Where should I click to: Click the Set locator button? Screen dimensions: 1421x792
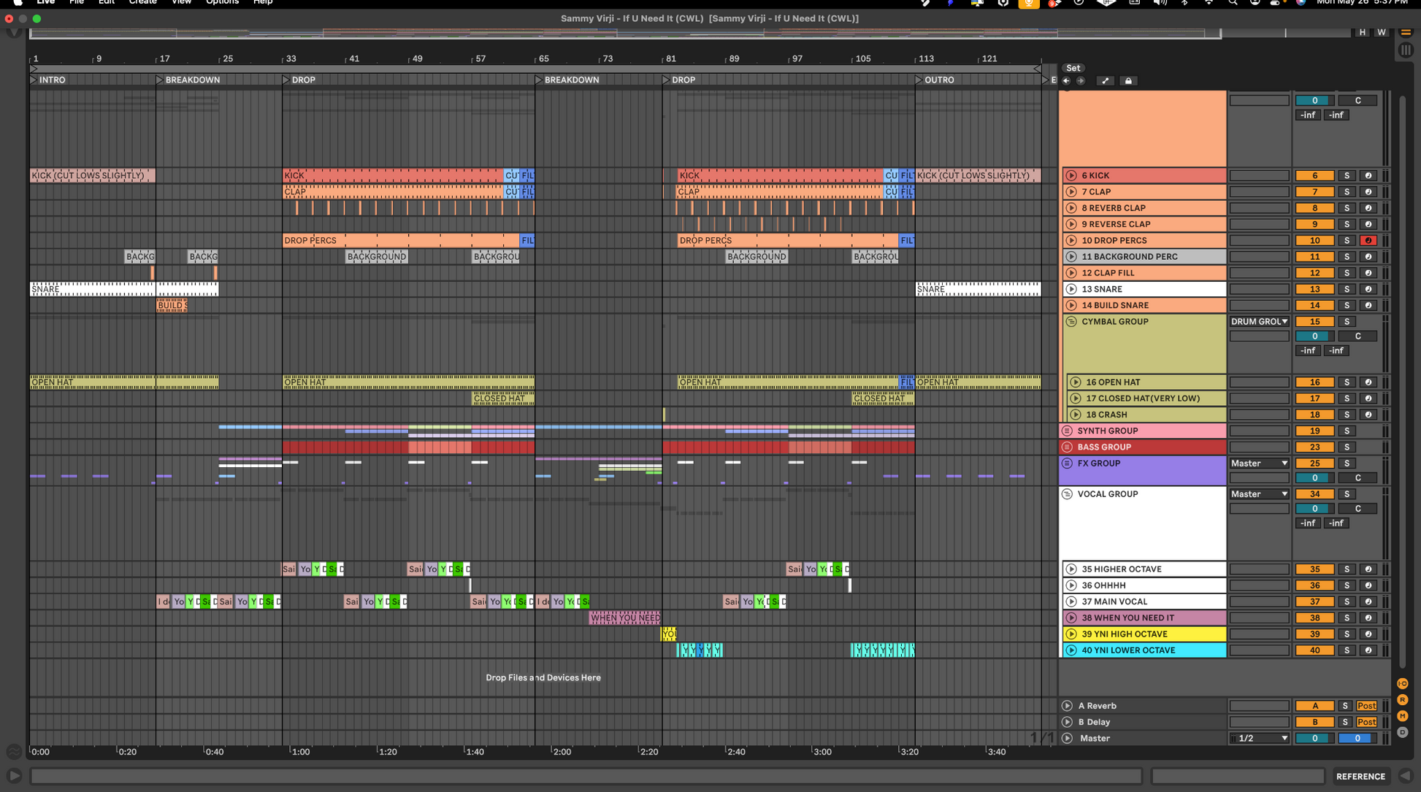click(x=1073, y=68)
